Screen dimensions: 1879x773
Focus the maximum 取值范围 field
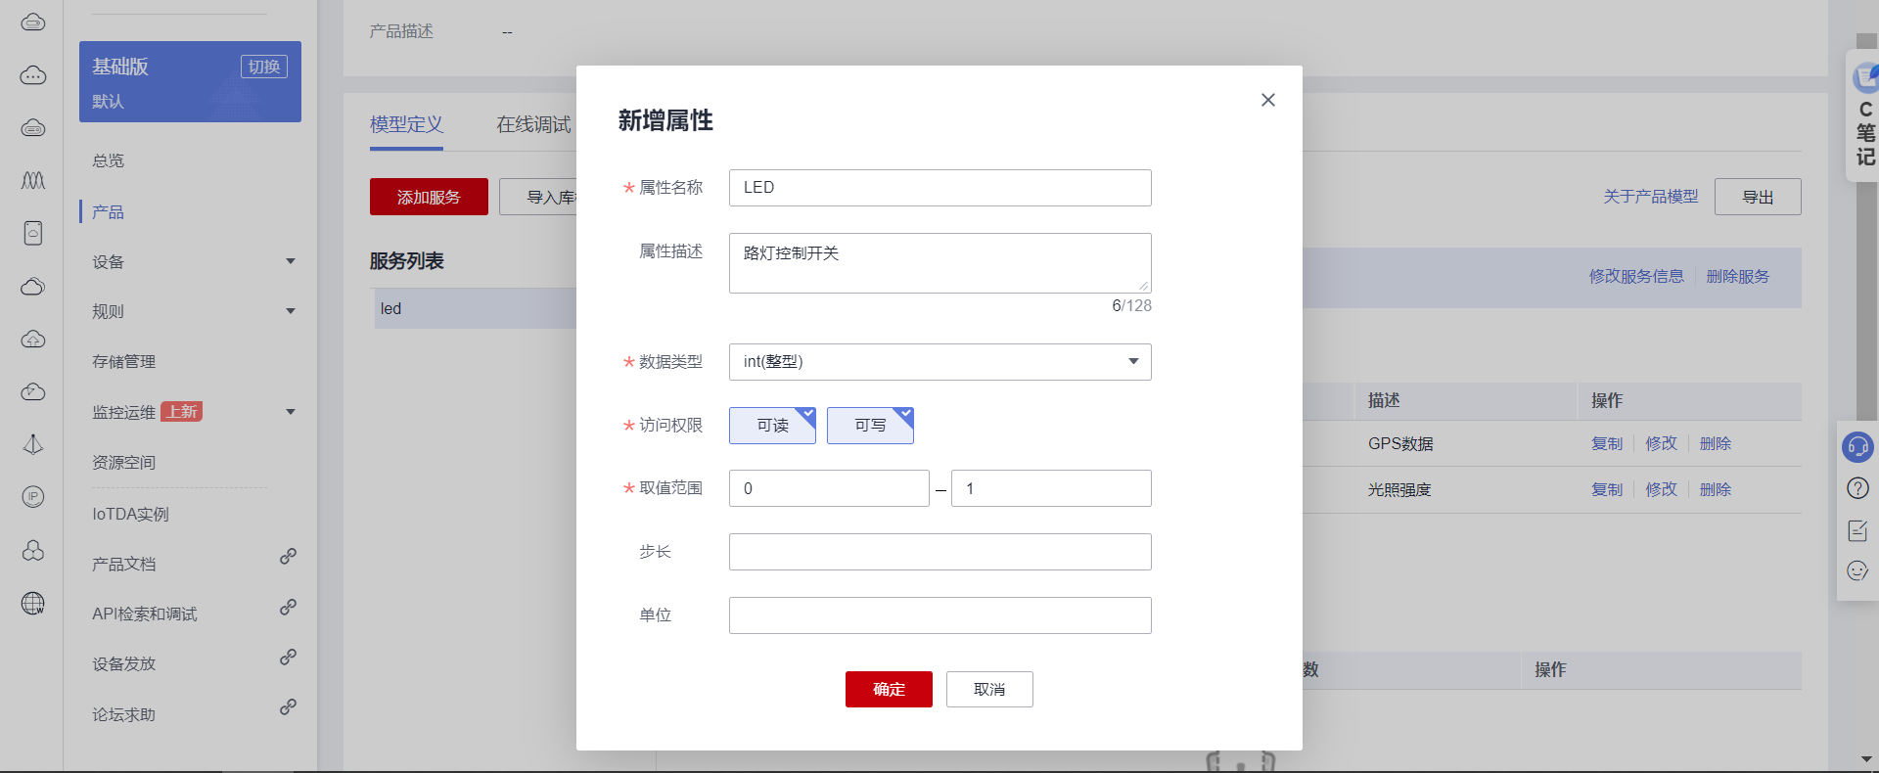pyautogui.click(x=1051, y=488)
